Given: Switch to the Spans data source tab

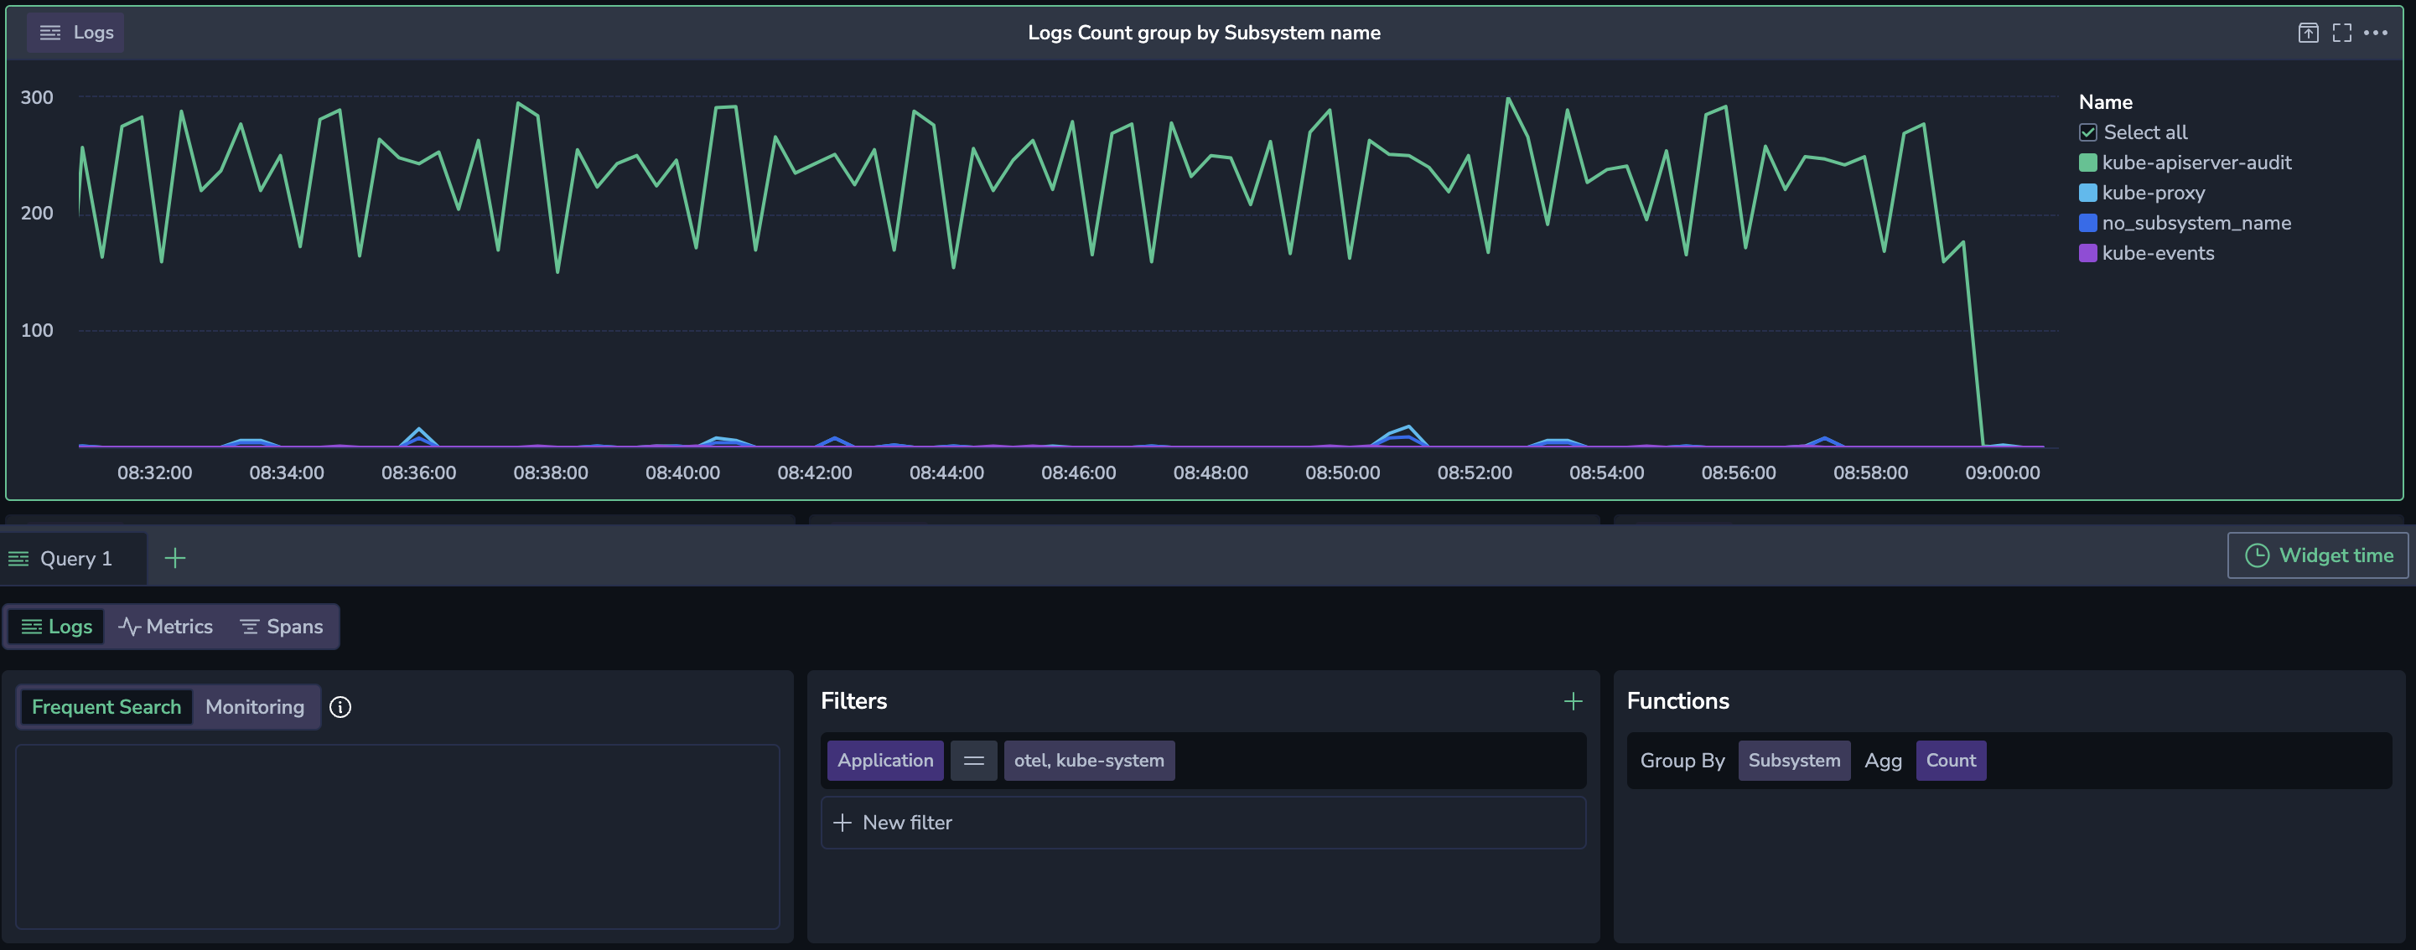Looking at the screenshot, I should click(x=282, y=627).
